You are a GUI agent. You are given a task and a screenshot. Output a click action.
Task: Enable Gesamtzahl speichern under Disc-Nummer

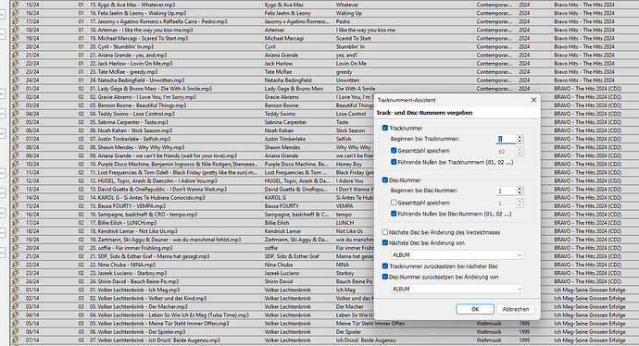tap(394, 203)
